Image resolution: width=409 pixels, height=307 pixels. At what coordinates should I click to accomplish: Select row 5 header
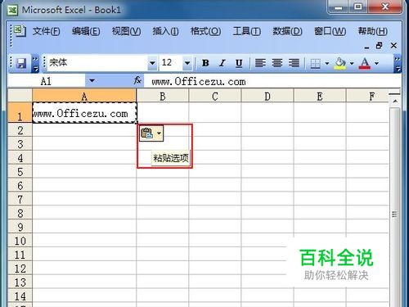tap(20, 172)
